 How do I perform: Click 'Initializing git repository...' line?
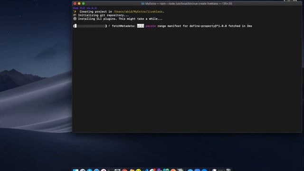click(x=104, y=15)
